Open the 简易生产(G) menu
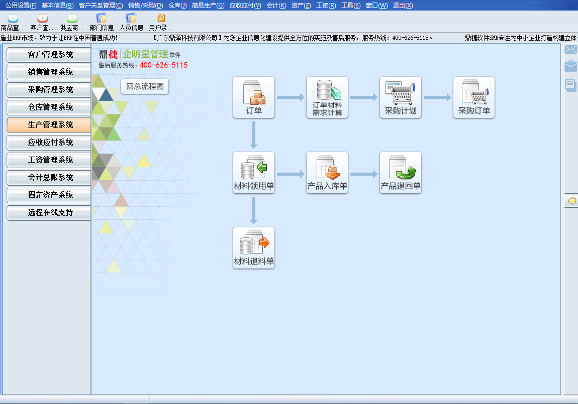 [x=208, y=6]
